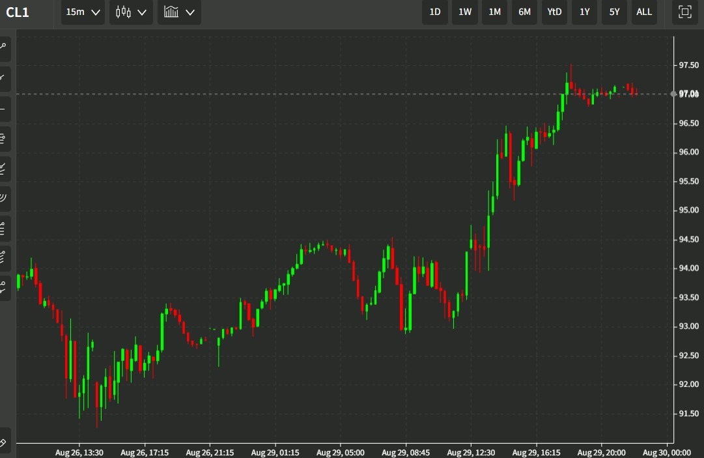Click the Aug 30, 00:00 time label
The width and height of the screenshot is (704, 458).
tap(667, 453)
